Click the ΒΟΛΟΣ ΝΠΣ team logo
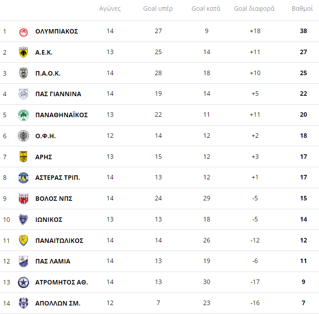The height and width of the screenshot is (314, 319). coord(23,199)
